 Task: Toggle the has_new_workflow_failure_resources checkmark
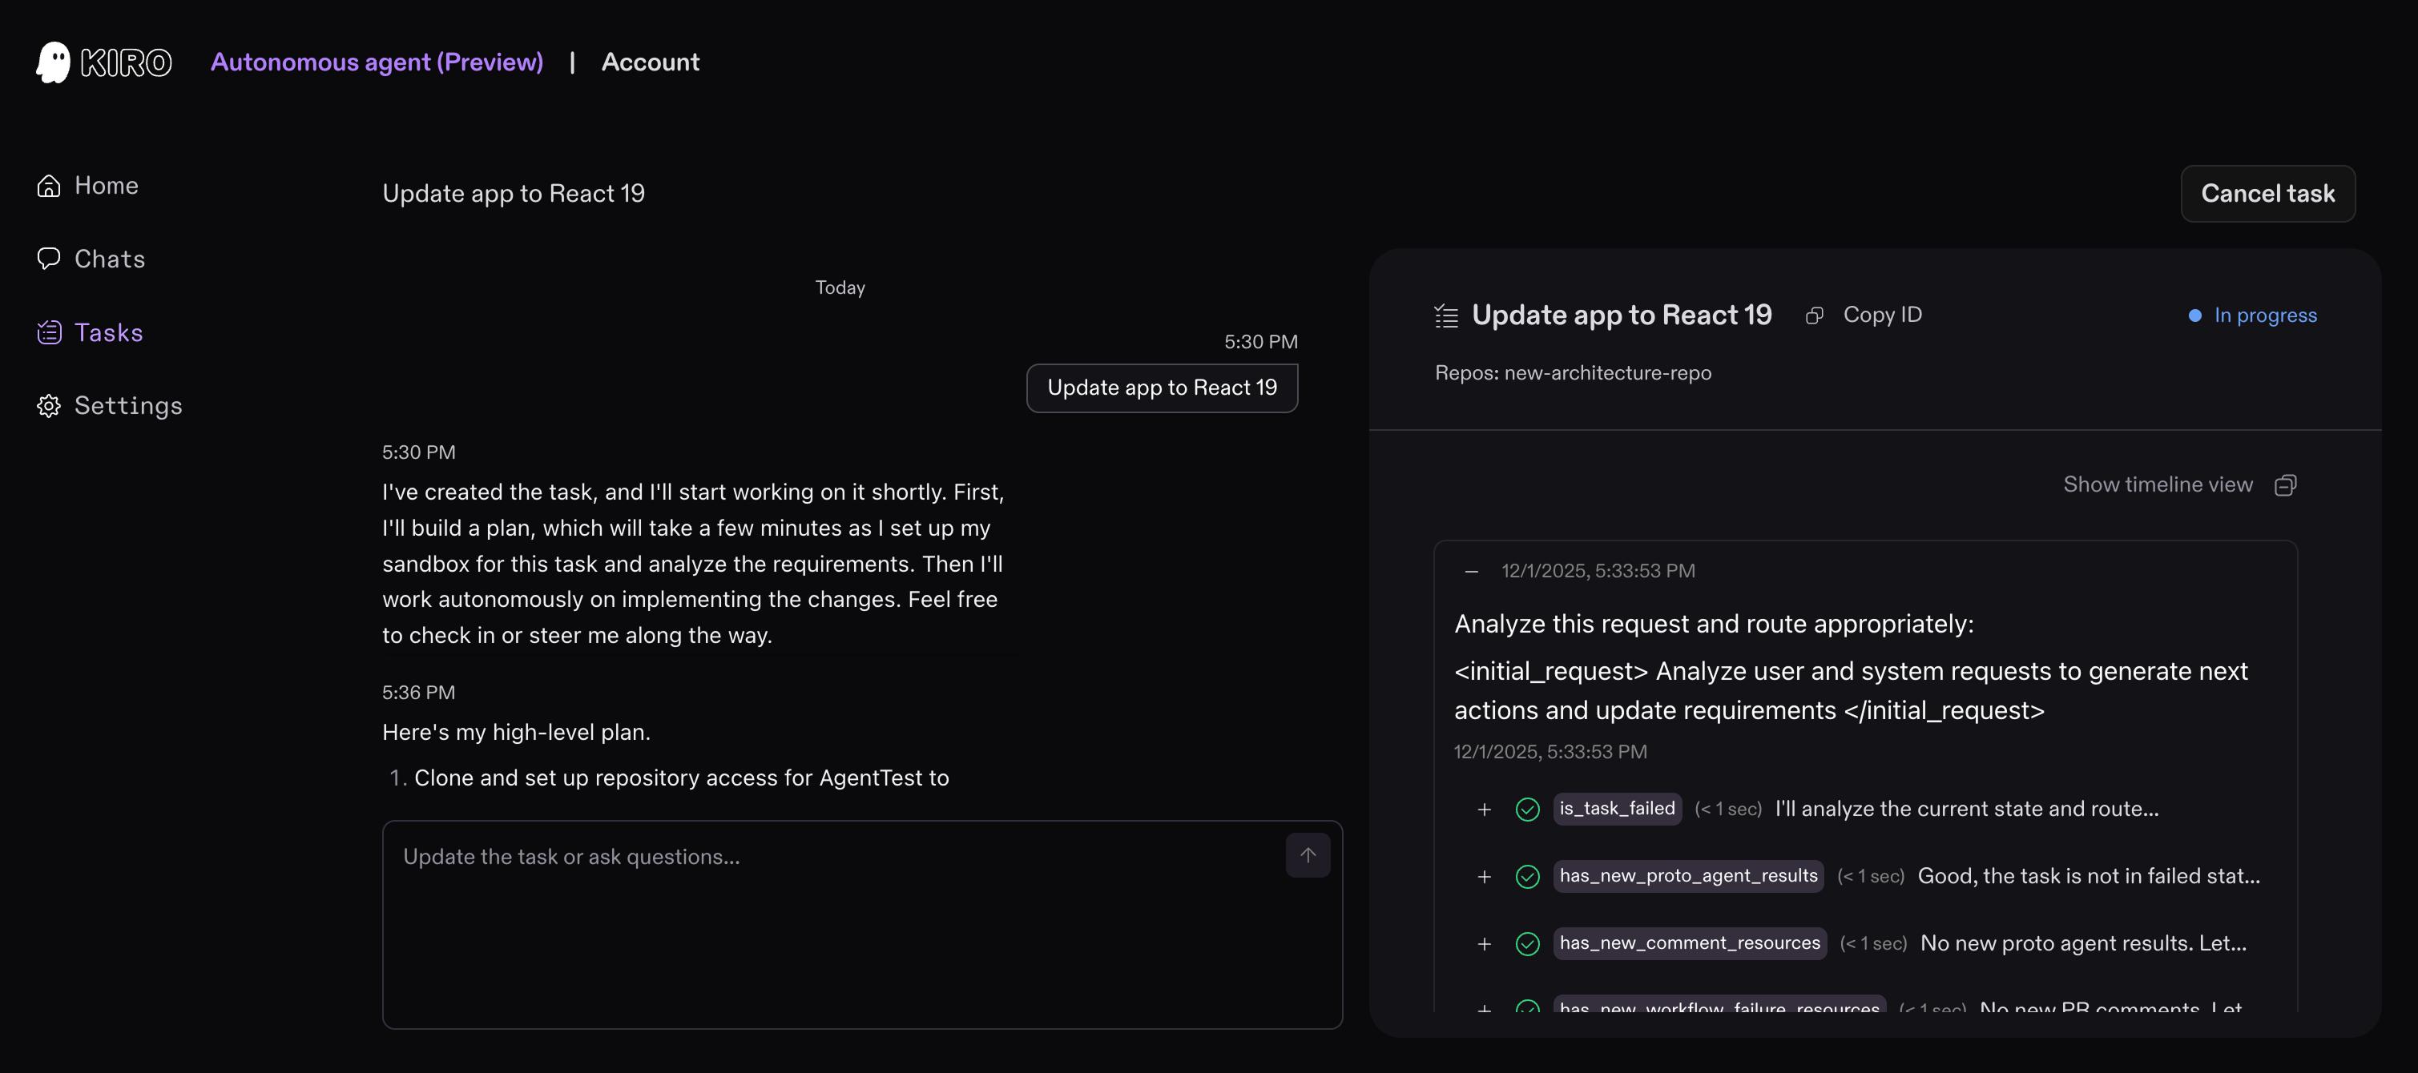point(1527,1008)
